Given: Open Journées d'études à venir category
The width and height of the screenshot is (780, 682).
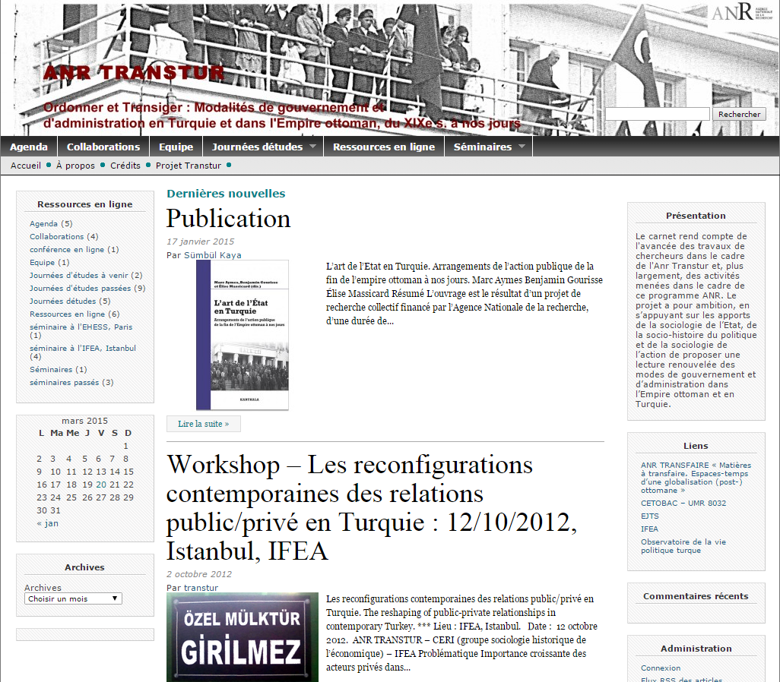Looking at the screenshot, I should [78, 276].
